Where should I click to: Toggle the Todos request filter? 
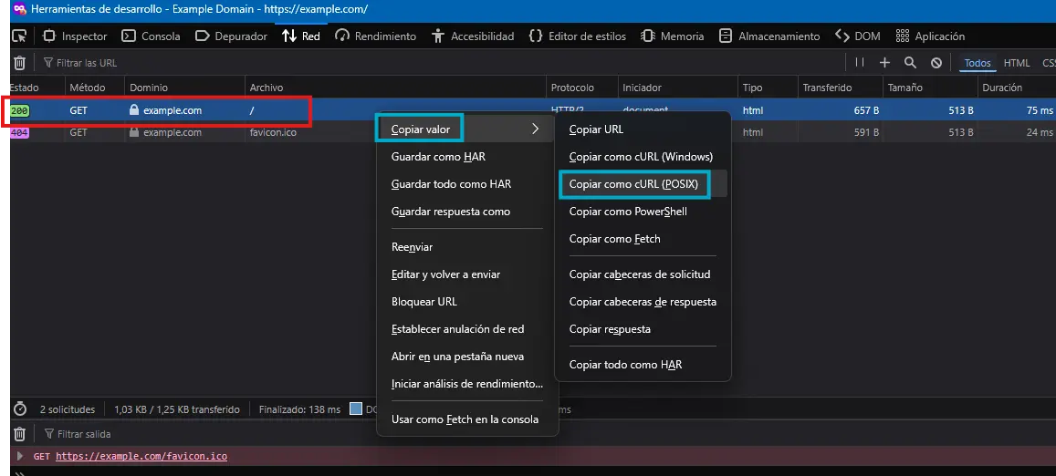coord(978,63)
